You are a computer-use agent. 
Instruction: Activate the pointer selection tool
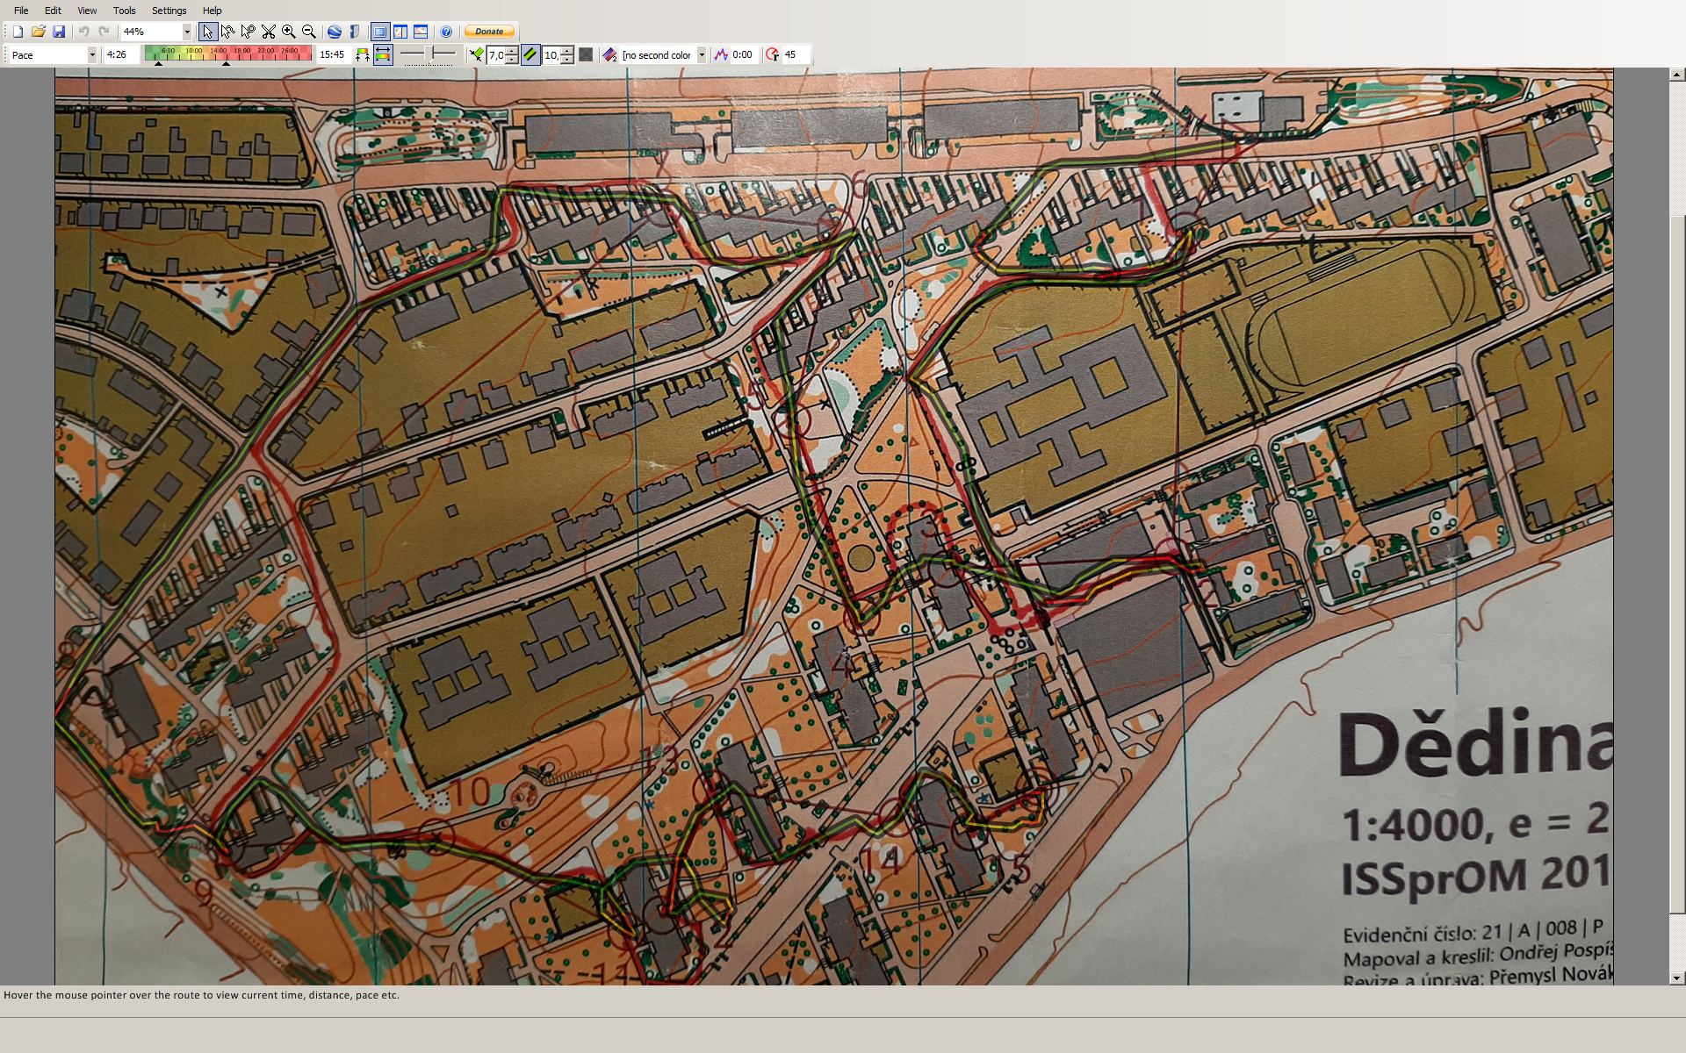click(x=207, y=32)
